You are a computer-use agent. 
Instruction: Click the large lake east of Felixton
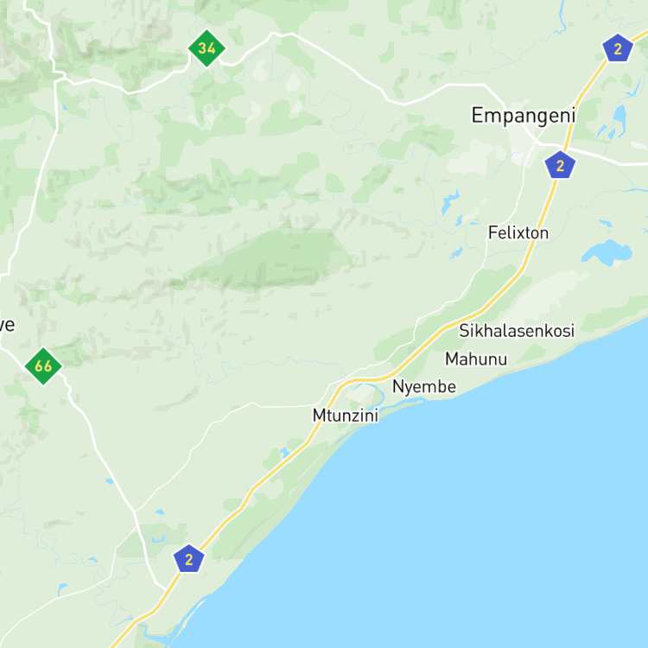point(607,252)
